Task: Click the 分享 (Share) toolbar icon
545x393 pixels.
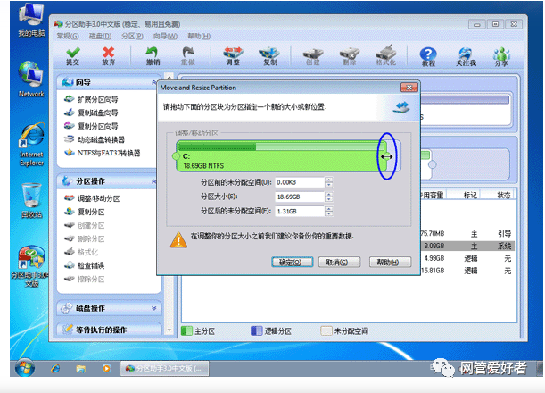Action: point(501,56)
